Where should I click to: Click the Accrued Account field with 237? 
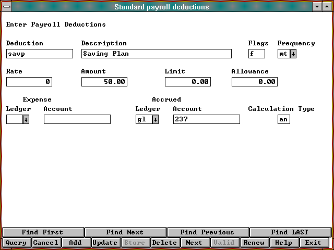[206, 119]
